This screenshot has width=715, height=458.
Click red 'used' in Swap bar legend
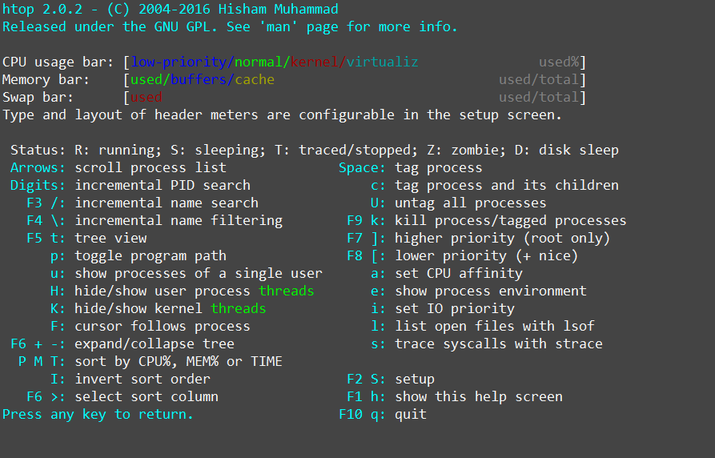(147, 97)
